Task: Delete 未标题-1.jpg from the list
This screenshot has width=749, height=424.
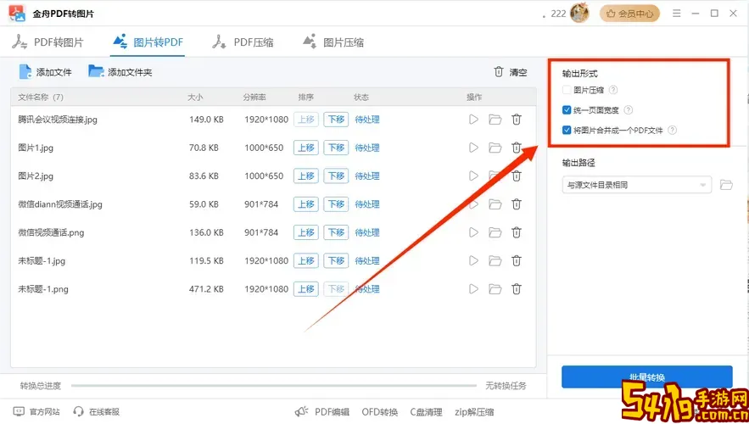Action: [x=517, y=260]
